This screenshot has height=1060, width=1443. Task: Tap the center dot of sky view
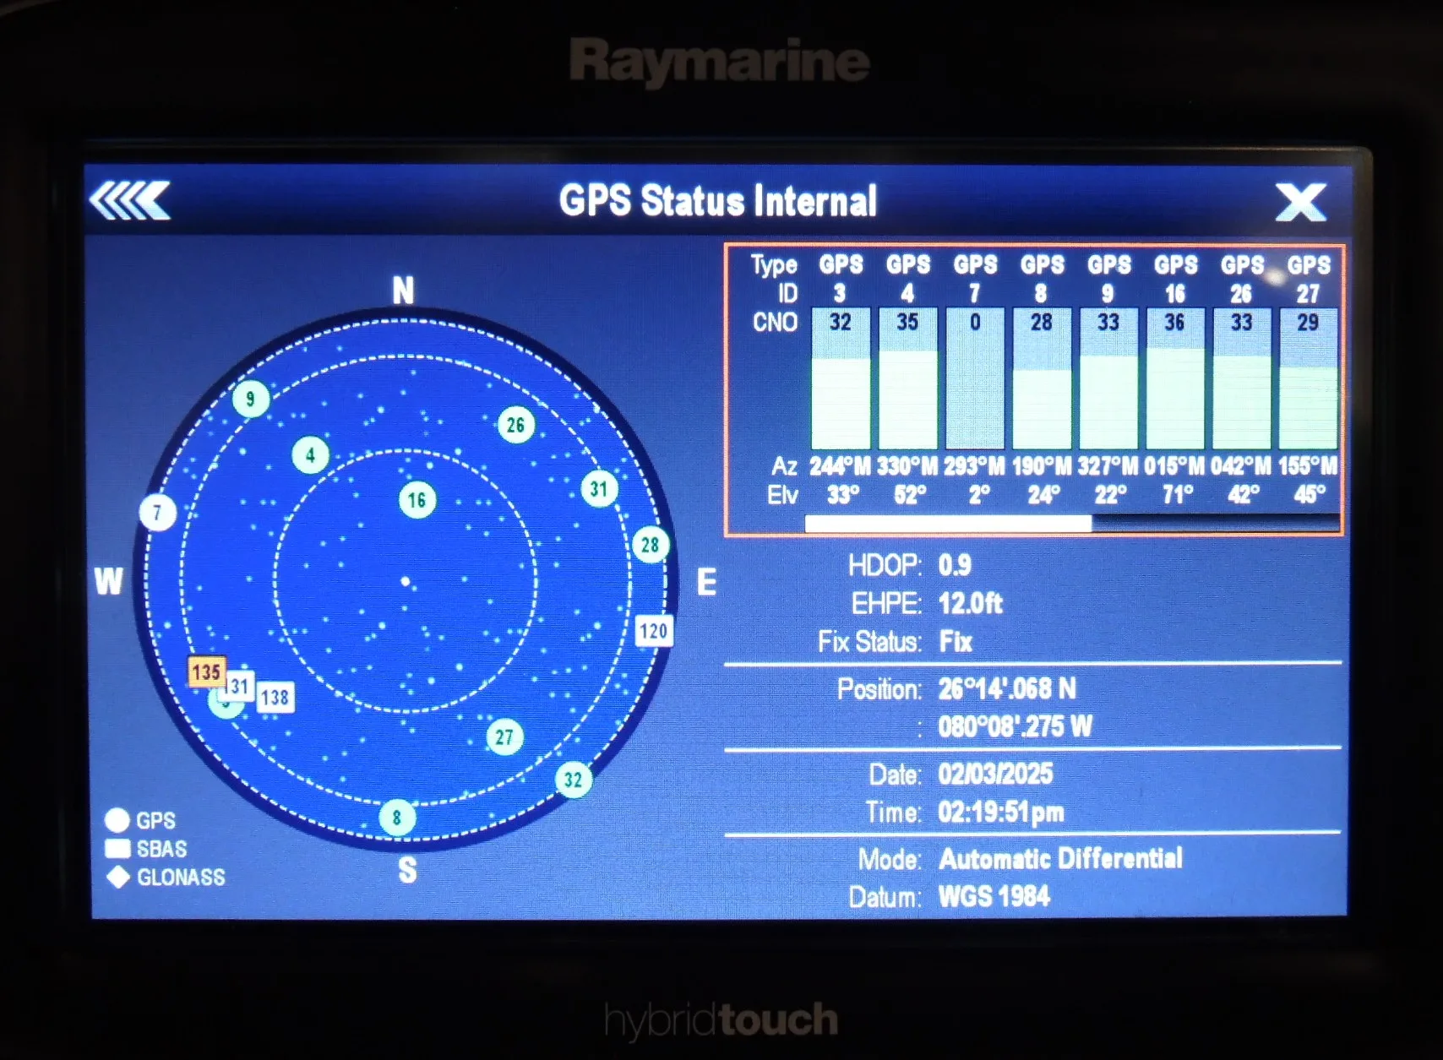click(406, 581)
